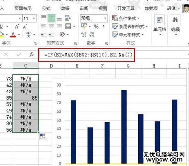The height and width of the screenshot is (166, 189).
Task: Open the 页面布局 ribbon tab
Action: pos(23,9)
